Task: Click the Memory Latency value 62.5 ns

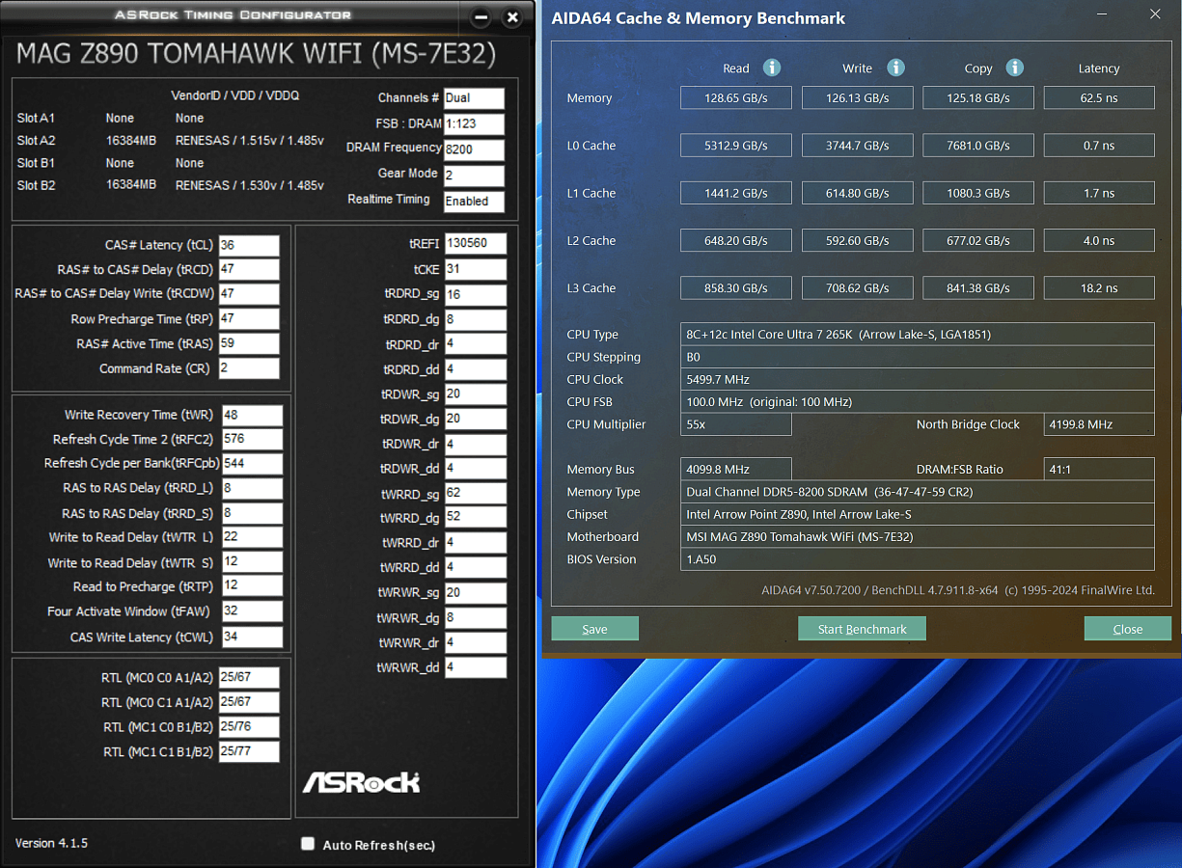Action: (1099, 97)
